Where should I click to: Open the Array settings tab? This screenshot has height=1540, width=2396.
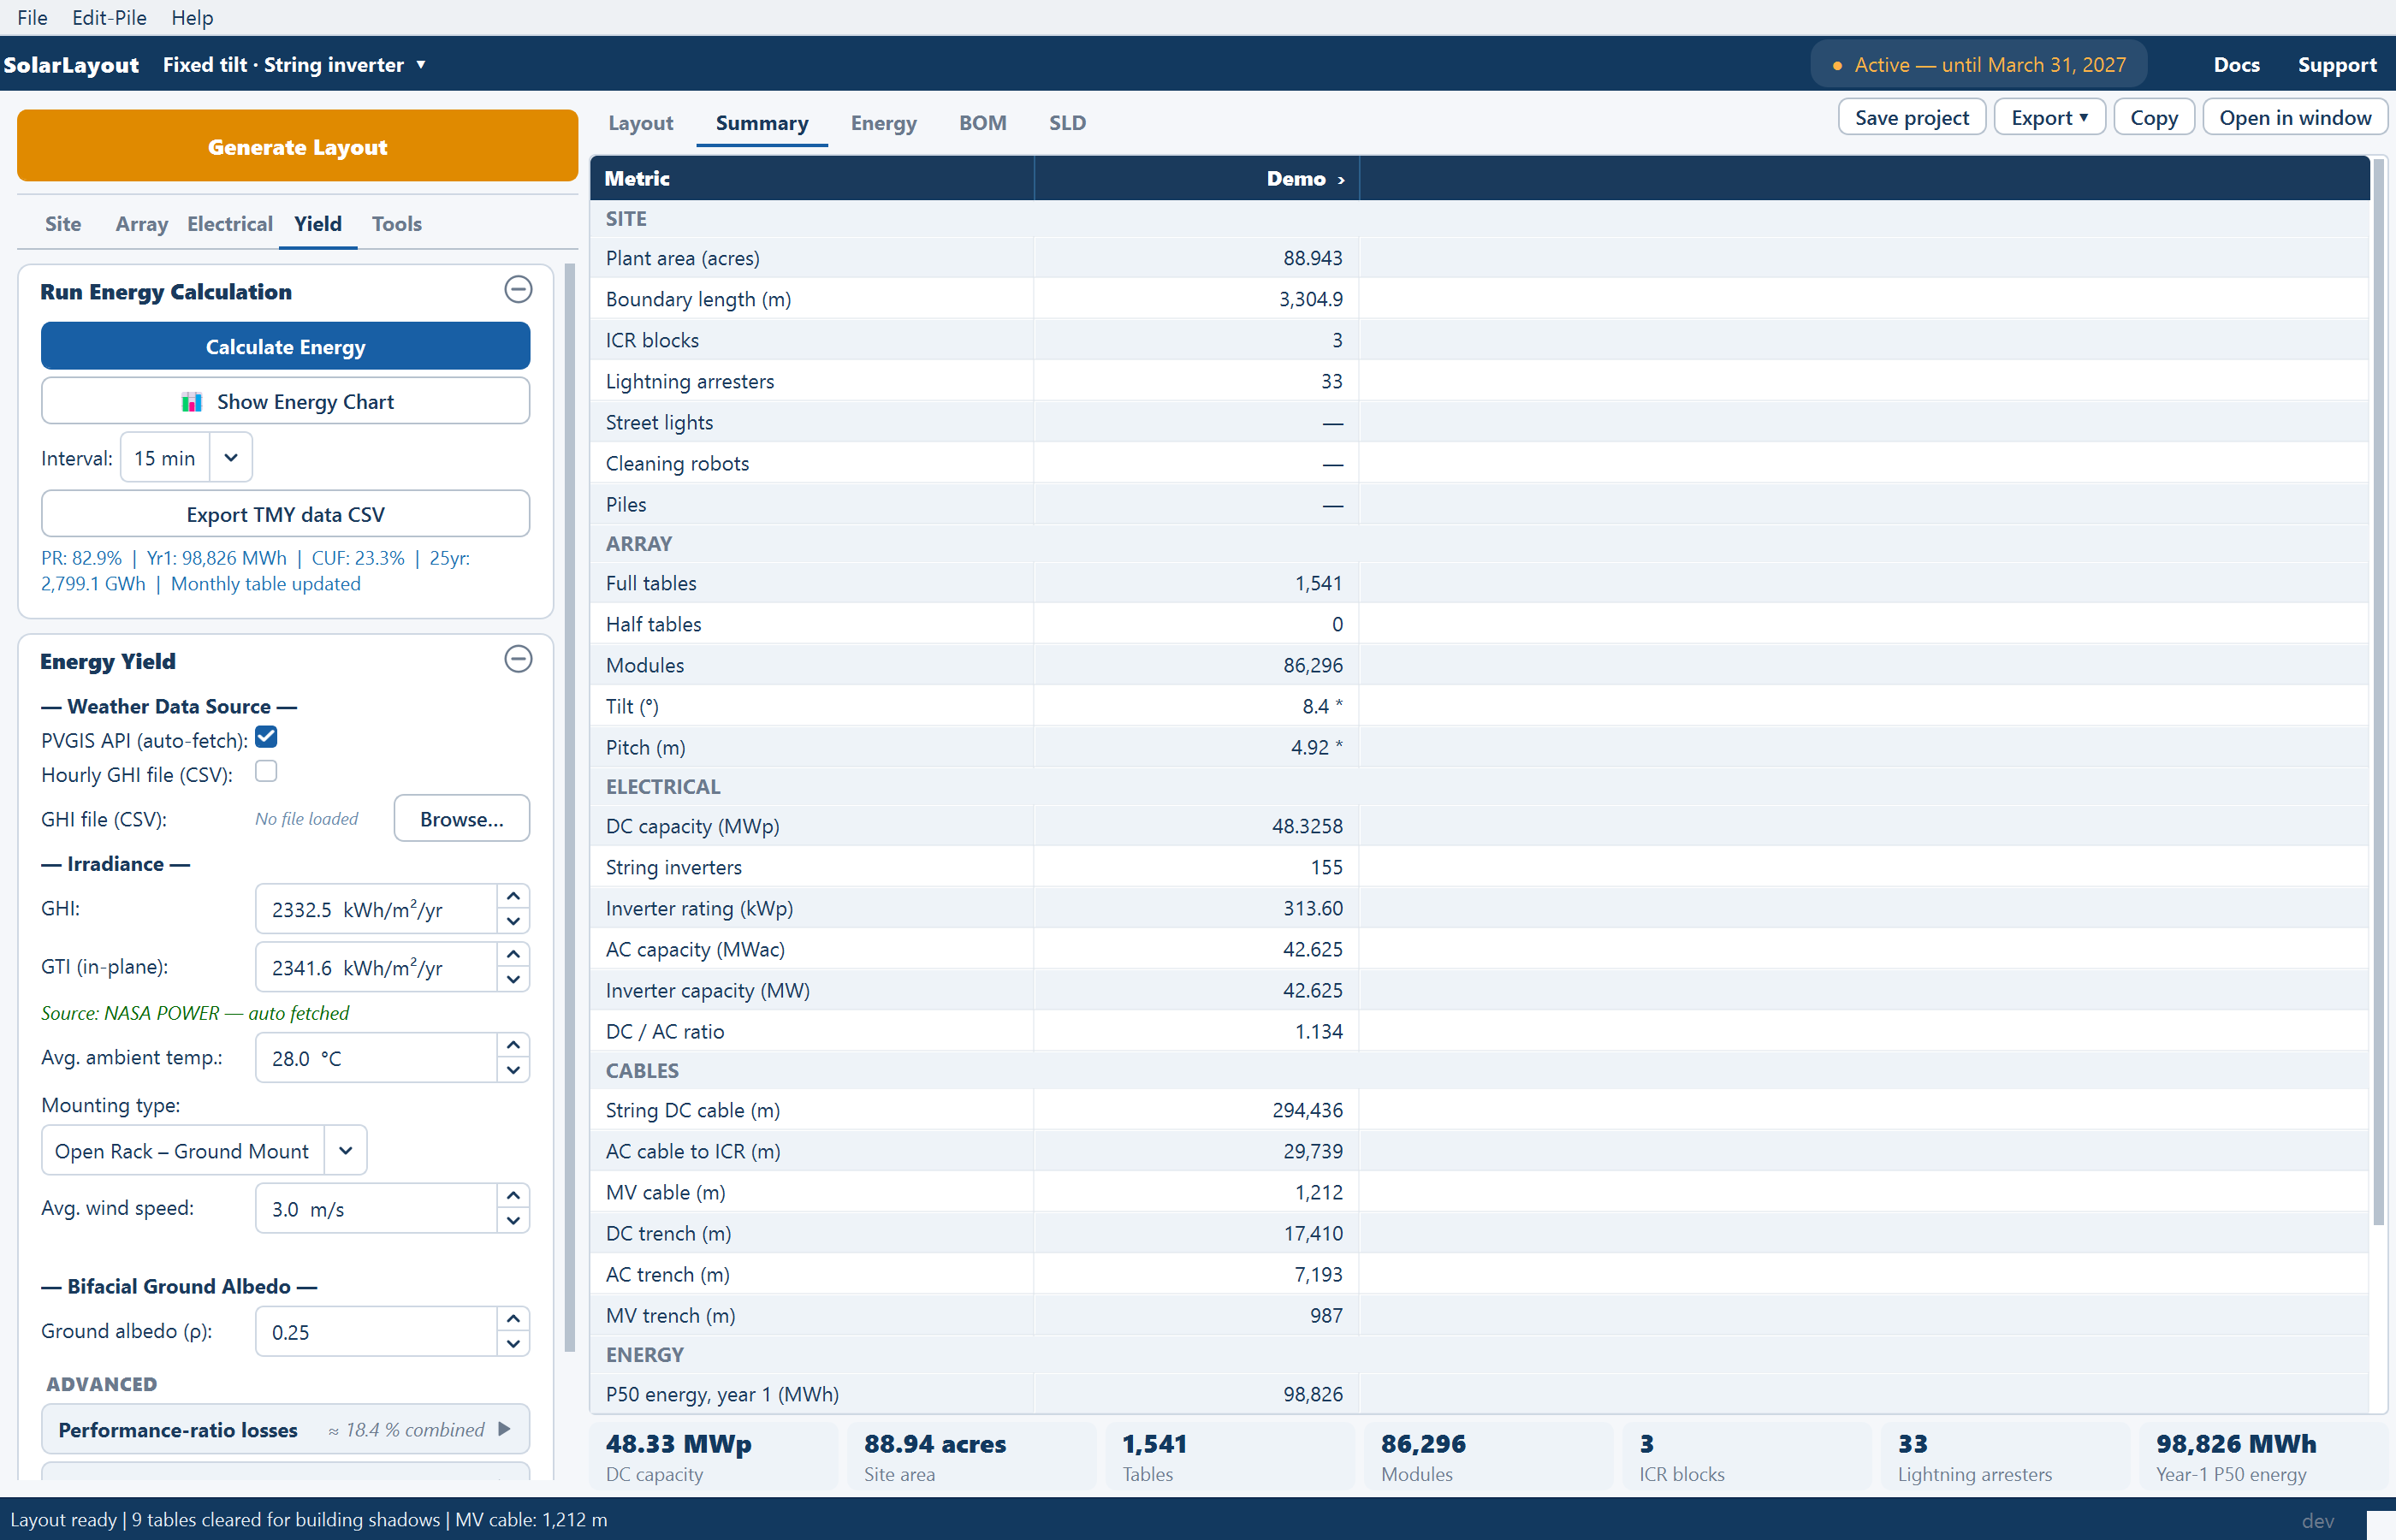[141, 224]
